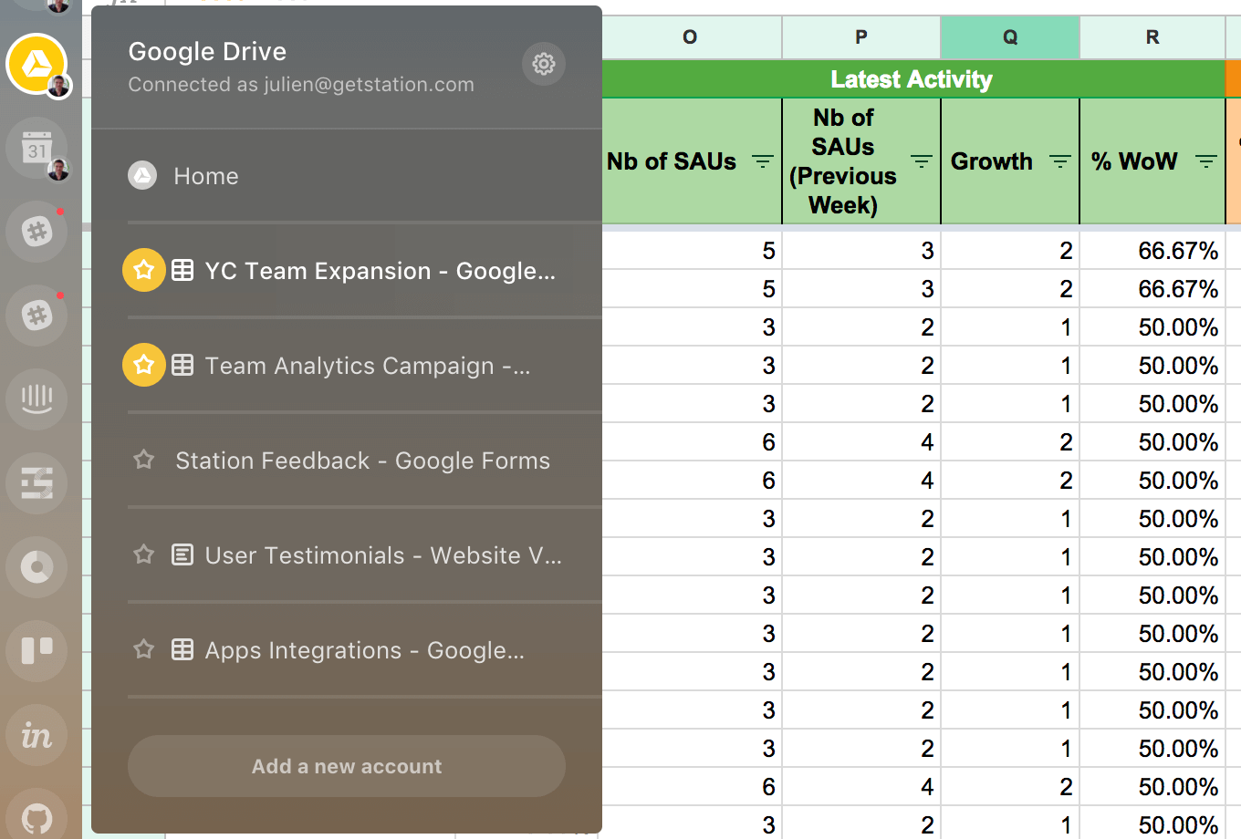Star Station Feedback form
This screenshot has height=839, width=1241.
coord(144,460)
